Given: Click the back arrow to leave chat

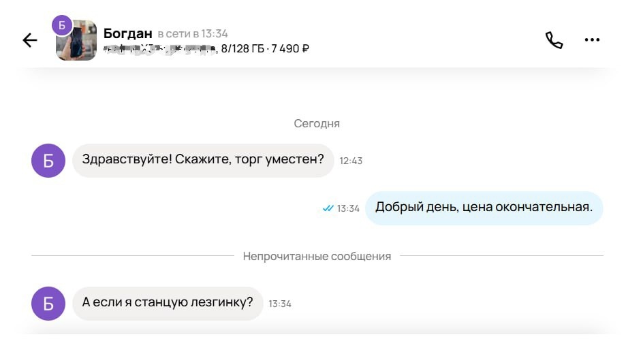Looking at the screenshot, I should [x=30, y=40].
